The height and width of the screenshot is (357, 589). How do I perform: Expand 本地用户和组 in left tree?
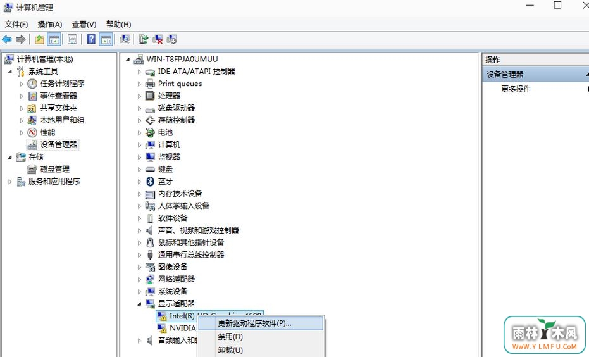tap(22, 120)
